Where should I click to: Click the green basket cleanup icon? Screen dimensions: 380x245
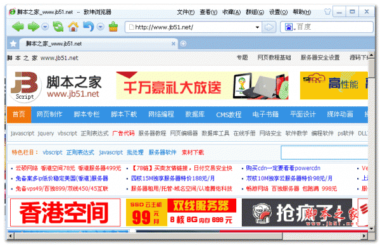coord(113,27)
